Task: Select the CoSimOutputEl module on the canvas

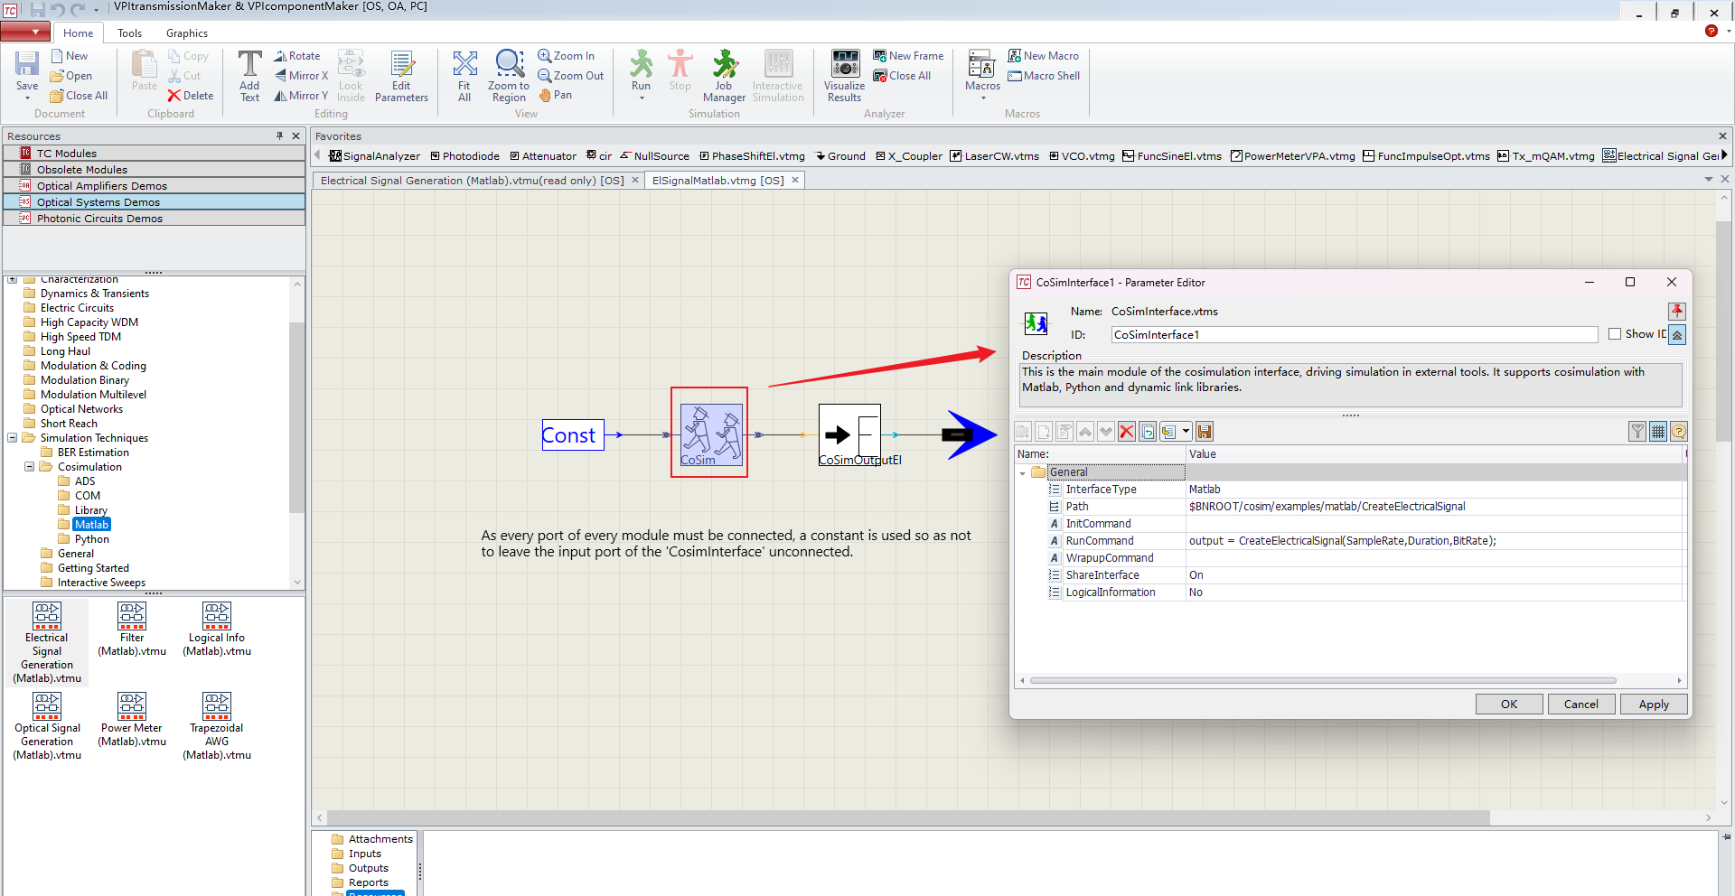Action: point(849,434)
